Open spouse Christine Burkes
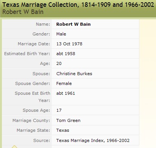 point(74,74)
